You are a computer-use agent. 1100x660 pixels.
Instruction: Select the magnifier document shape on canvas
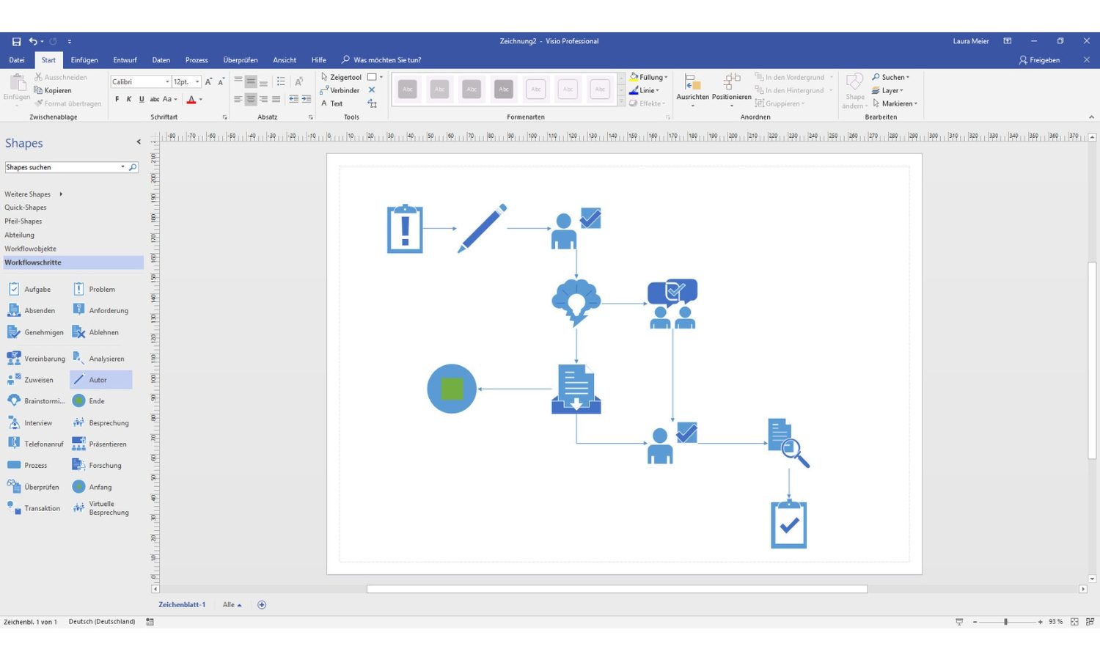(789, 443)
